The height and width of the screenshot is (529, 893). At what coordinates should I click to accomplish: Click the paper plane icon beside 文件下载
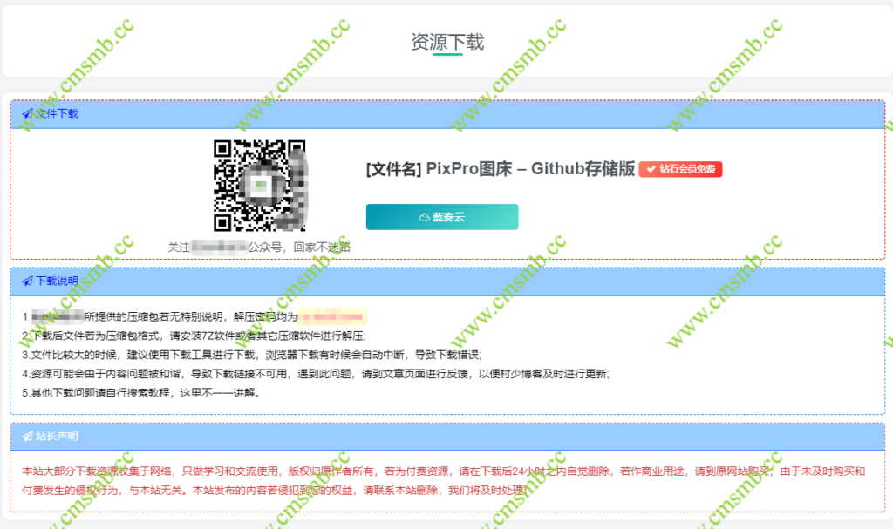point(27,114)
